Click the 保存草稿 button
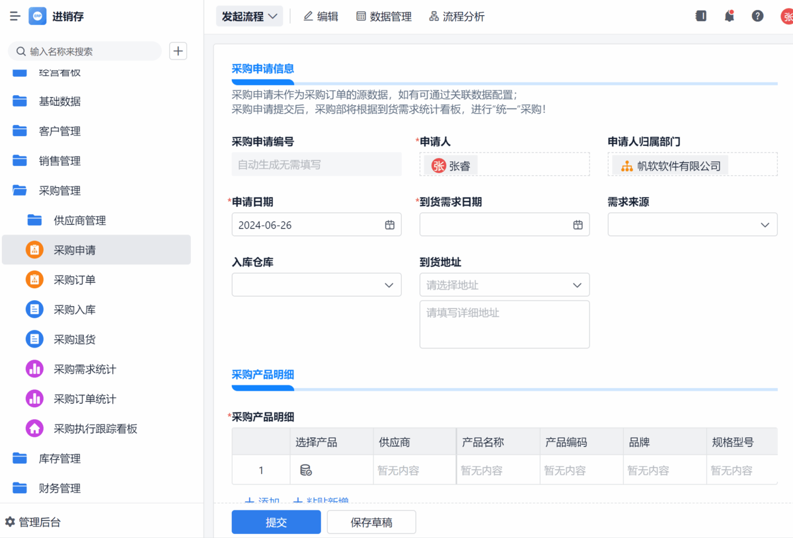 click(x=371, y=522)
